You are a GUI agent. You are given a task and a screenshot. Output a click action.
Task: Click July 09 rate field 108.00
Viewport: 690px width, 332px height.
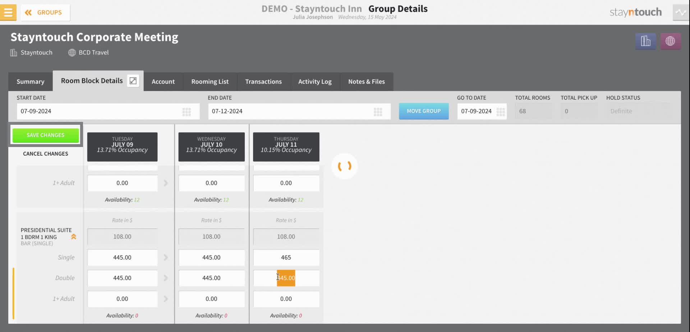tap(122, 237)
